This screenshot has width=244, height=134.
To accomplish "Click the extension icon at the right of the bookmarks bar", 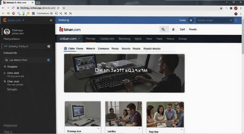I will pos(236,14).
